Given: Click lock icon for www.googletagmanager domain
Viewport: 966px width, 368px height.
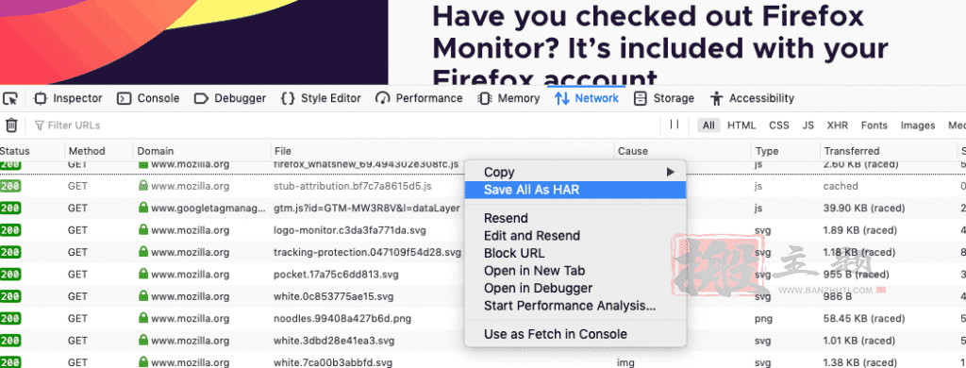Looking at the screenshot, I should (143, 208).
